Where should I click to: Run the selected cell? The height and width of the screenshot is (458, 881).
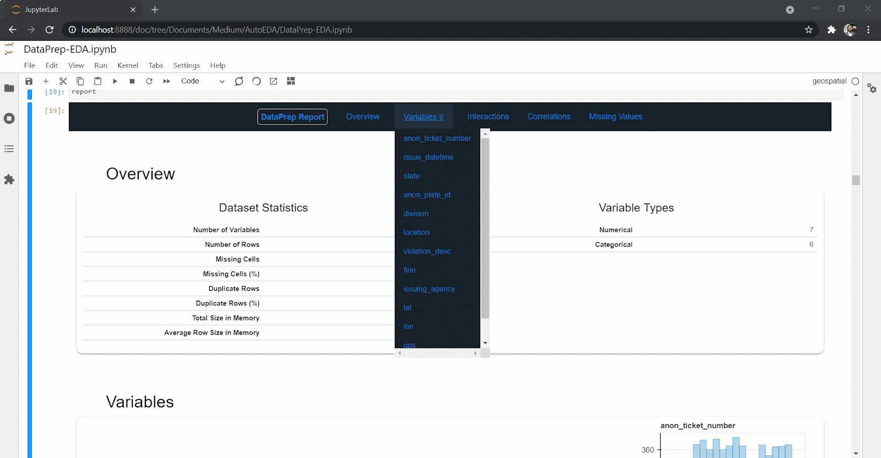115,81
